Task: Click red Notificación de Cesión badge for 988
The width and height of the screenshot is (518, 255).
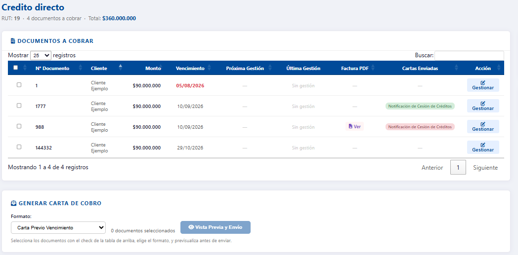Action: tap(420, 127)
